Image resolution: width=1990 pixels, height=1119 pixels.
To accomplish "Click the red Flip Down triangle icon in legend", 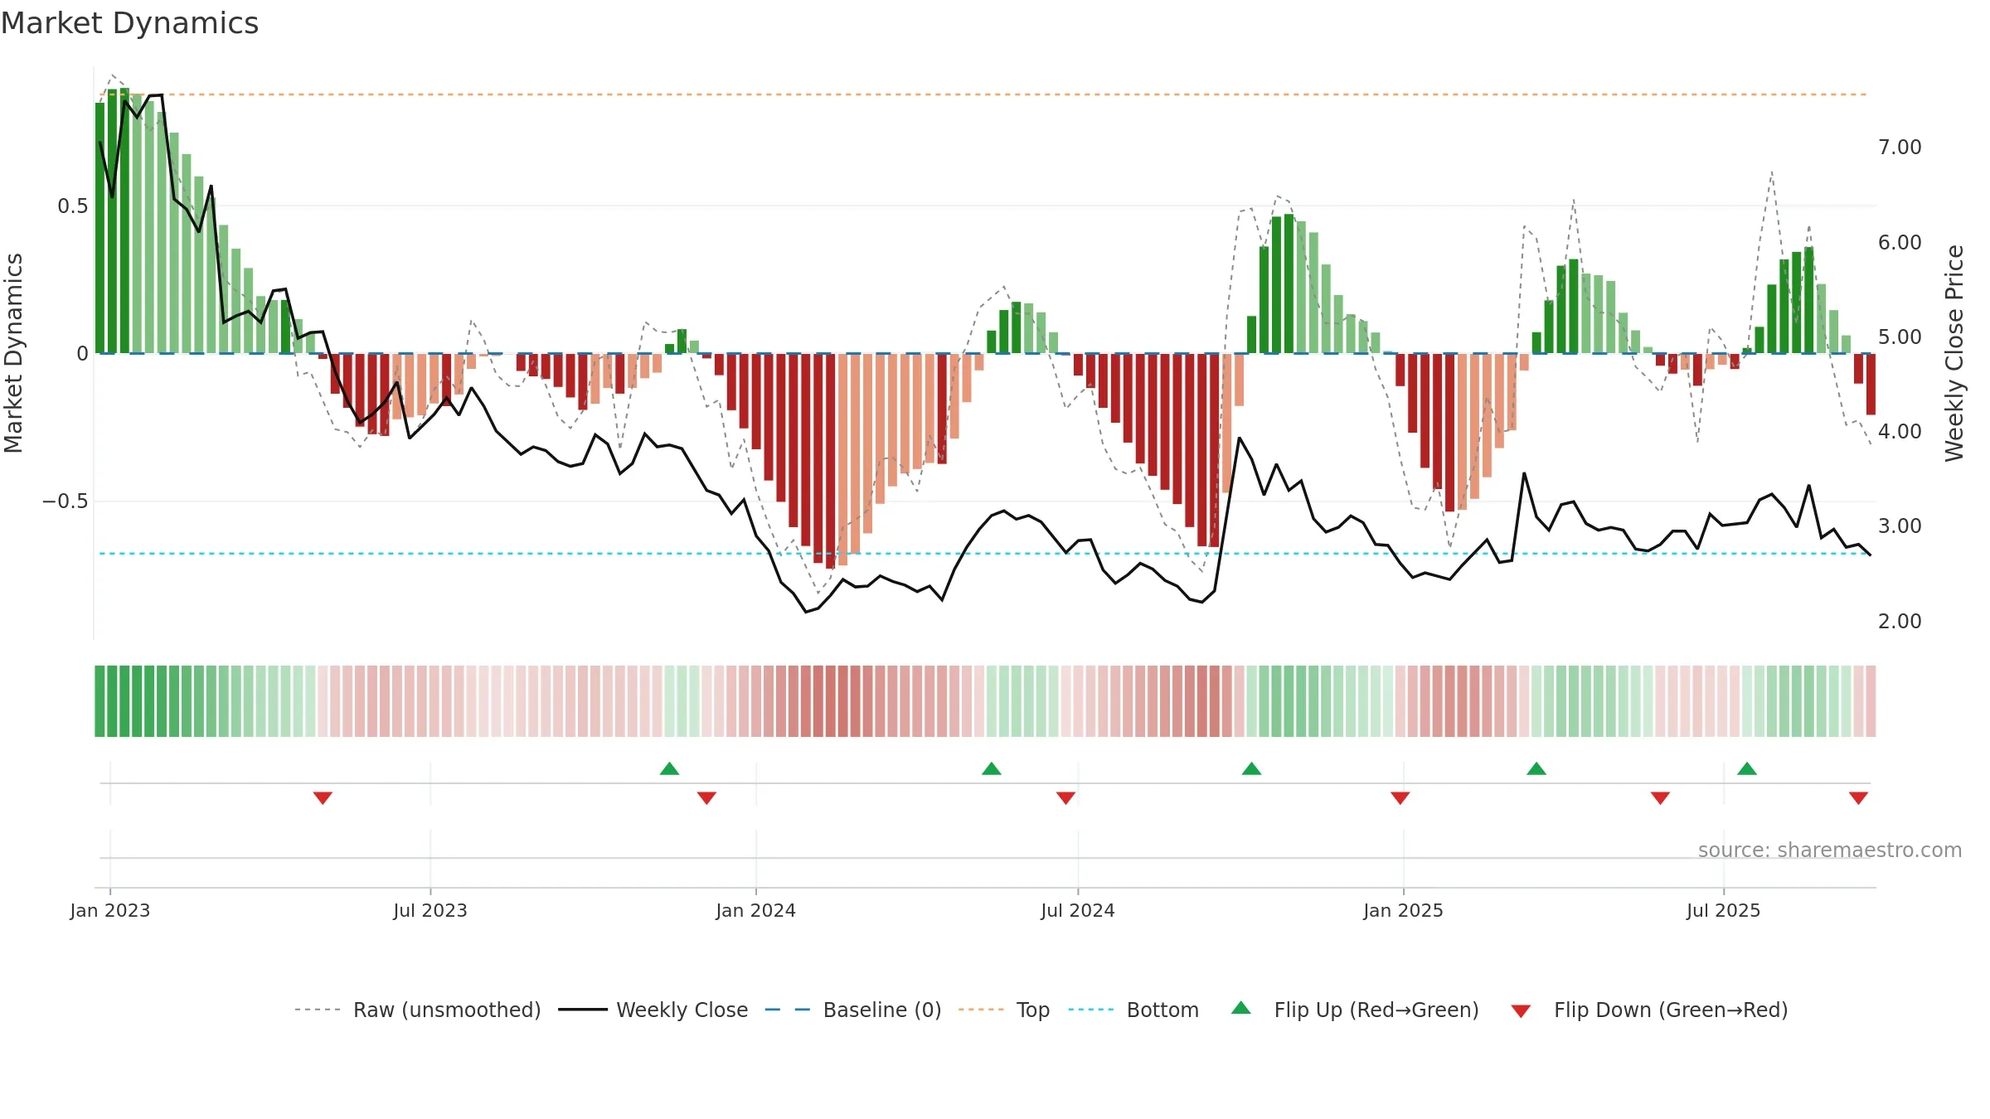I will (x=1521, y=1011).
